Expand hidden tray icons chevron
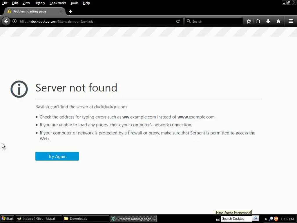The height and width of the screenshot is (223, 297). 266,219
